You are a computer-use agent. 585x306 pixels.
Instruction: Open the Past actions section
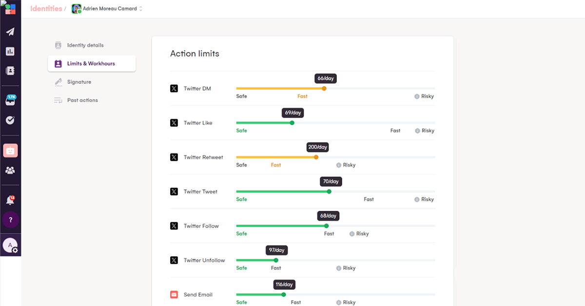(x=82, y=100)
